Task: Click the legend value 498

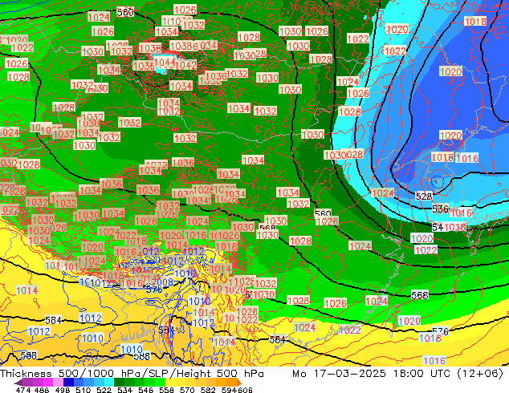Action: (63, 390)
